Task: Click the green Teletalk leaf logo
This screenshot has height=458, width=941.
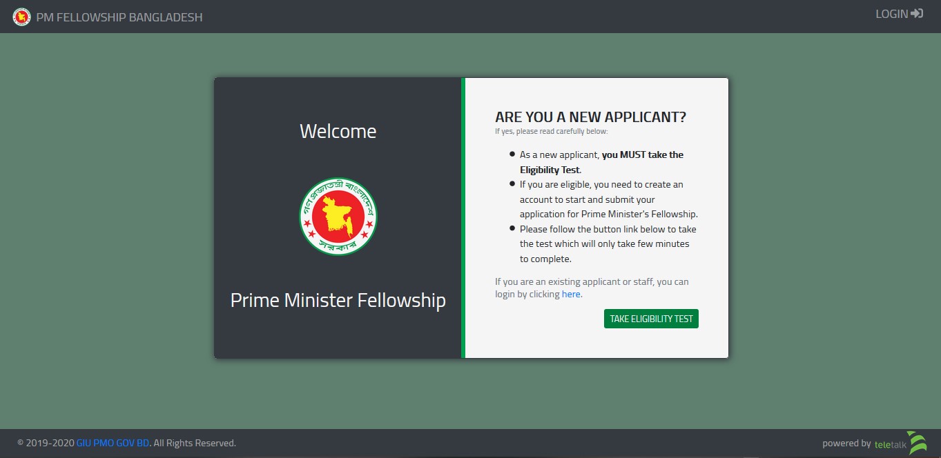Action: (x=917, y=443)
